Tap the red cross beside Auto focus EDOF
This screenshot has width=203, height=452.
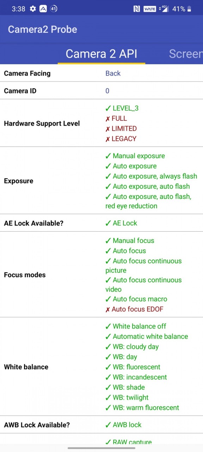[x=108, y=309]
